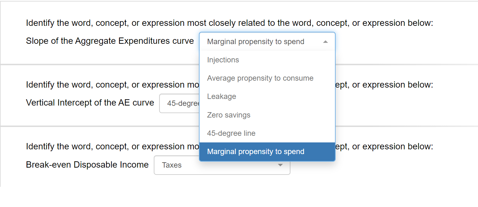This screenshot has width=478, height=207.
Task: Select "Leakage" from the dropdown list
Action: [222, 96]
